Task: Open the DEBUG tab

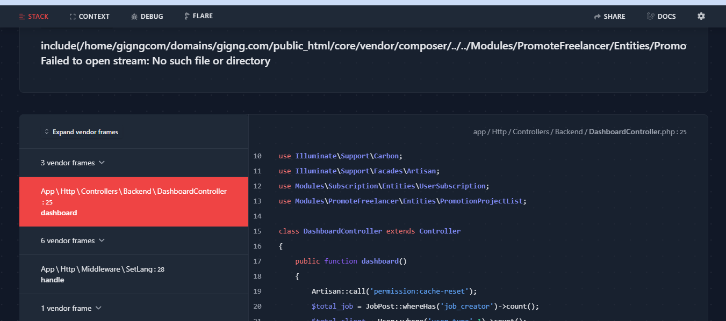Action: point(147,17)
